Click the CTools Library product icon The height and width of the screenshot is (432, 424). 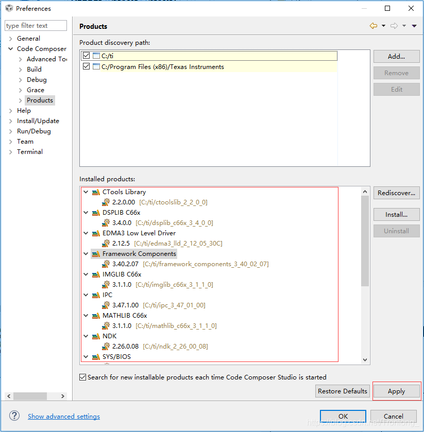[96, 192]
